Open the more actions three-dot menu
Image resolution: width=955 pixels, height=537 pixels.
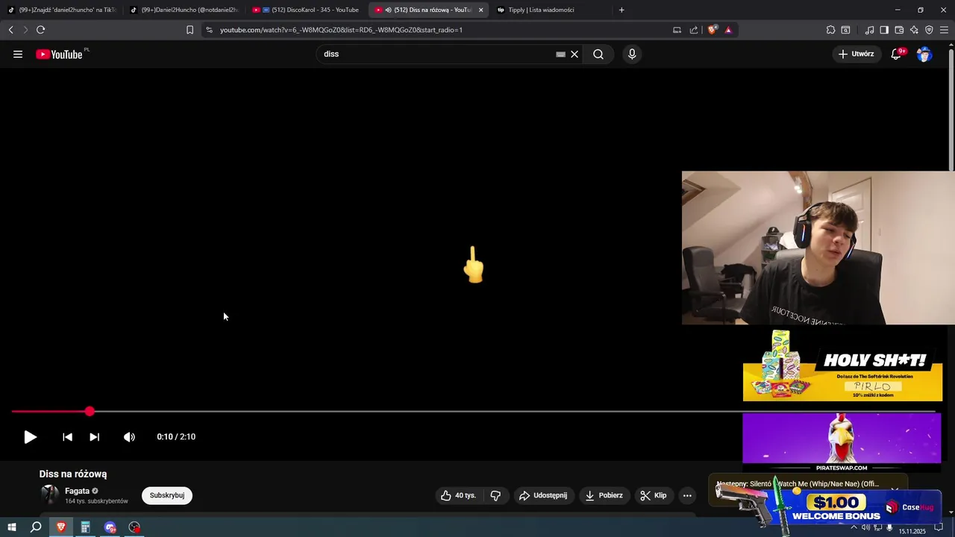pos(687,495)
